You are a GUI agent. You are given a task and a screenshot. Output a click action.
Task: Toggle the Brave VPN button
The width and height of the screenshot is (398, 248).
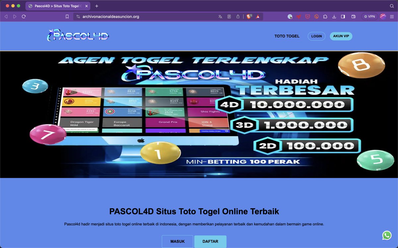pos(369,17)
